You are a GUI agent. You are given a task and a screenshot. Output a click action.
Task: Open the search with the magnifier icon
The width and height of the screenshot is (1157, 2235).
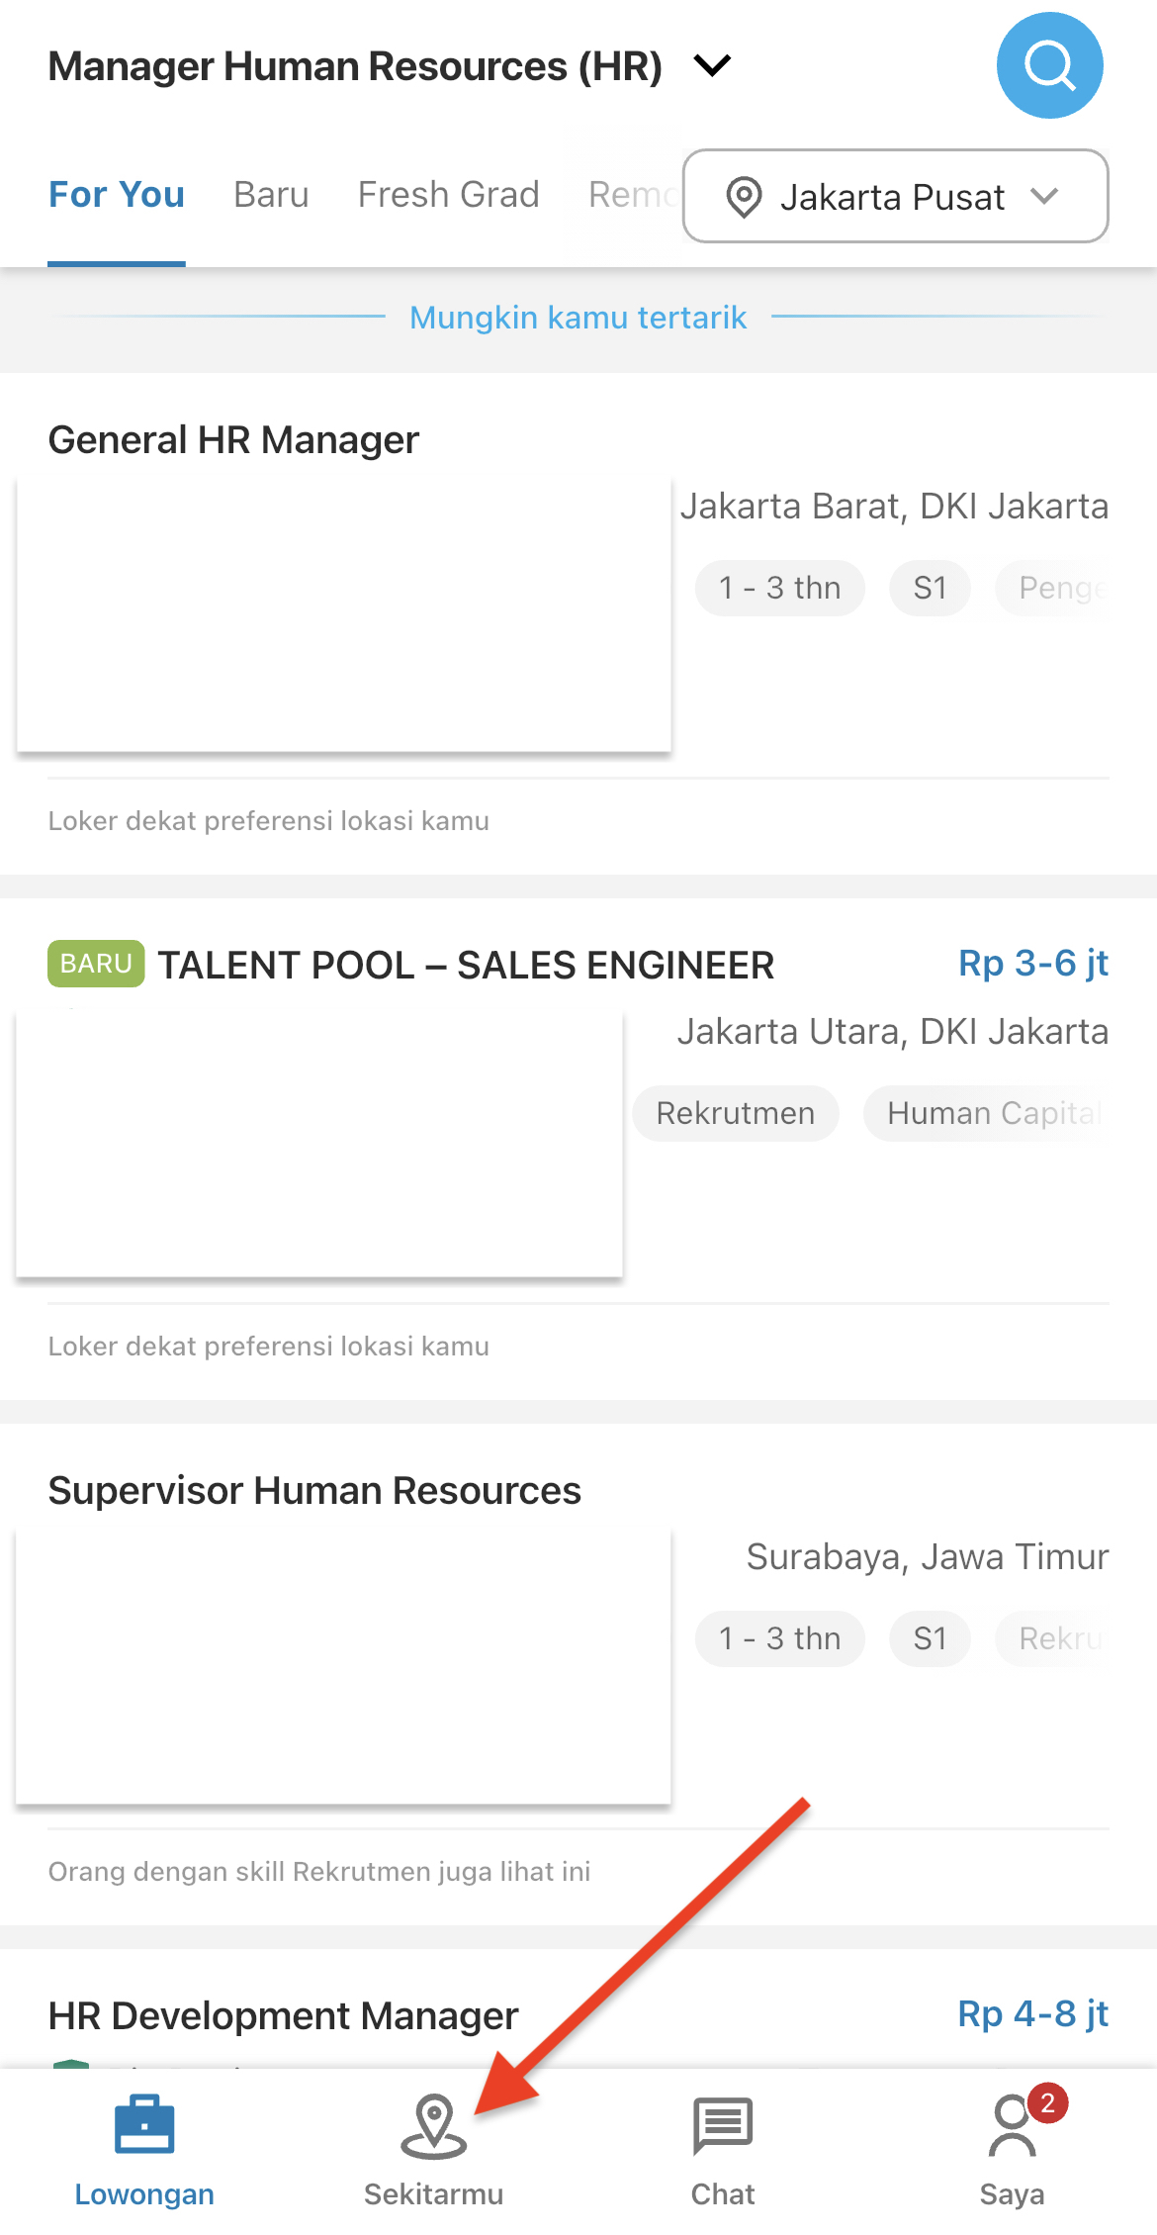click(1049, 65)
